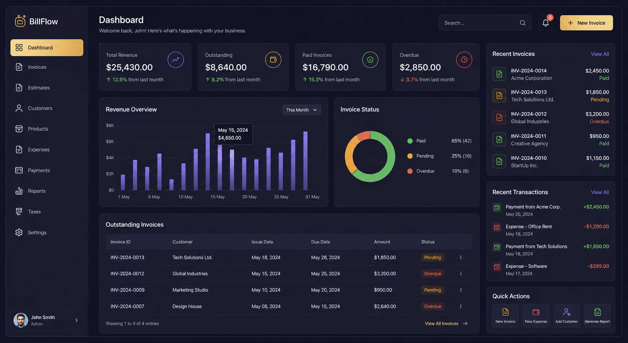Click the Overdue clock icon in stats card
The width and height of the screenshot is (628, 343).
click(x=464, y=60)
